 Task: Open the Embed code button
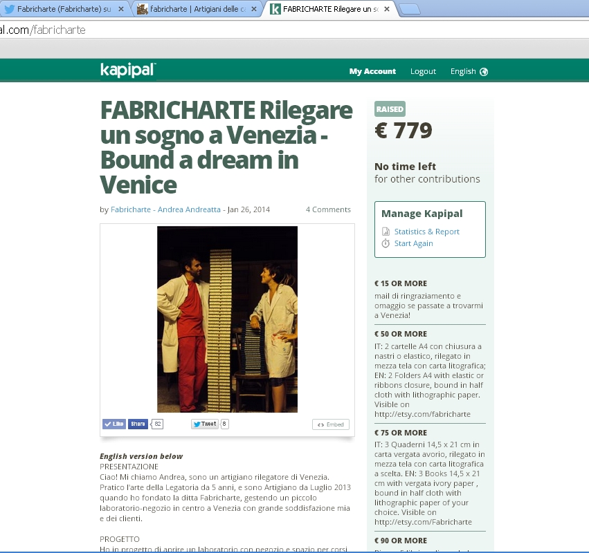coord(331,424)
